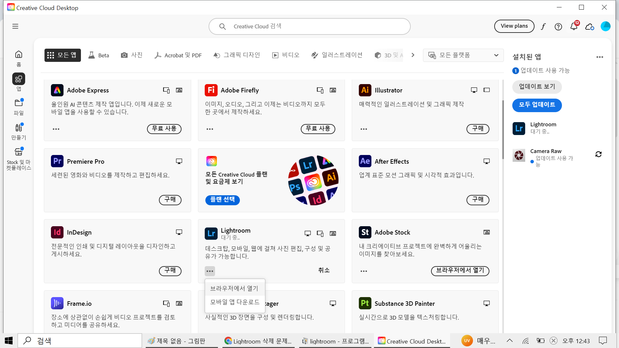This screenshot has width=619, height=348.
Task: Toggle the hamburger menu sidebar
Action: [x=15, y=26]
